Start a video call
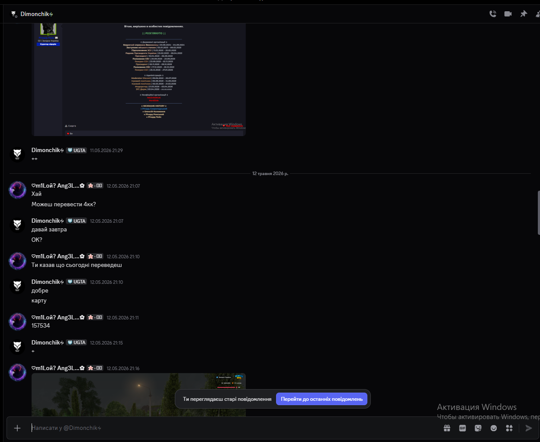This screenshot has width=540, height=442. pos(508,14)
